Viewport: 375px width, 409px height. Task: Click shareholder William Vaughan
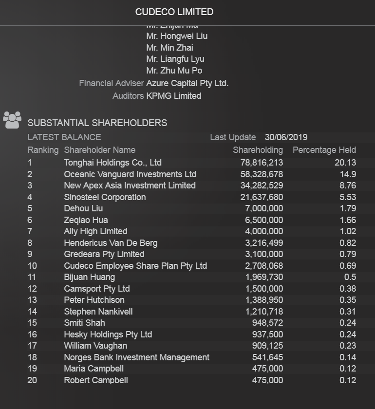[x=95, y=346]
